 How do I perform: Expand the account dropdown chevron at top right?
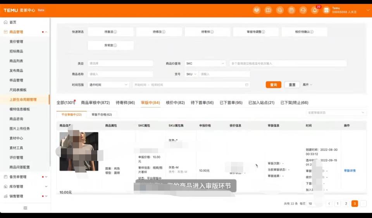point(368,10)
